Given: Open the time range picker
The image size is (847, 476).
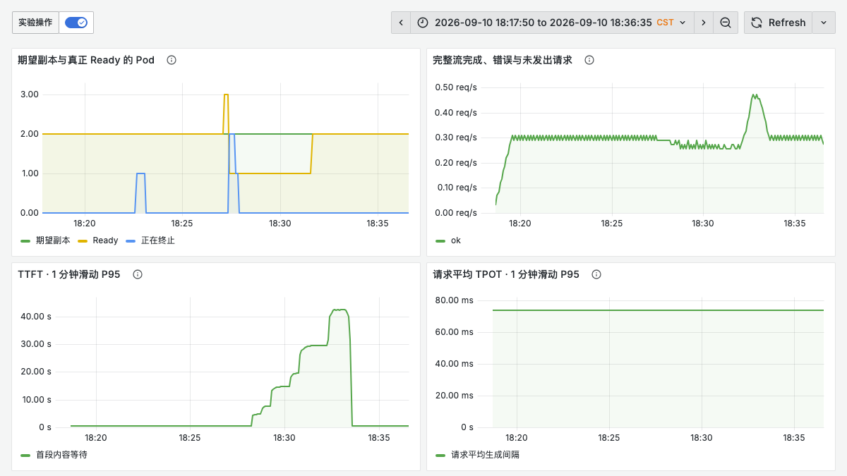Looking at the screenshot, I should 552,23.
